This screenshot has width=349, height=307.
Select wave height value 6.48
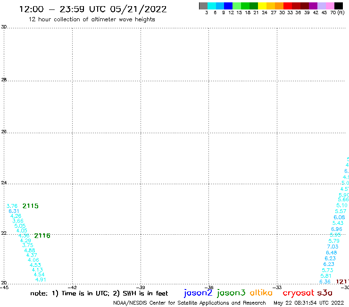tap(332, 253)
